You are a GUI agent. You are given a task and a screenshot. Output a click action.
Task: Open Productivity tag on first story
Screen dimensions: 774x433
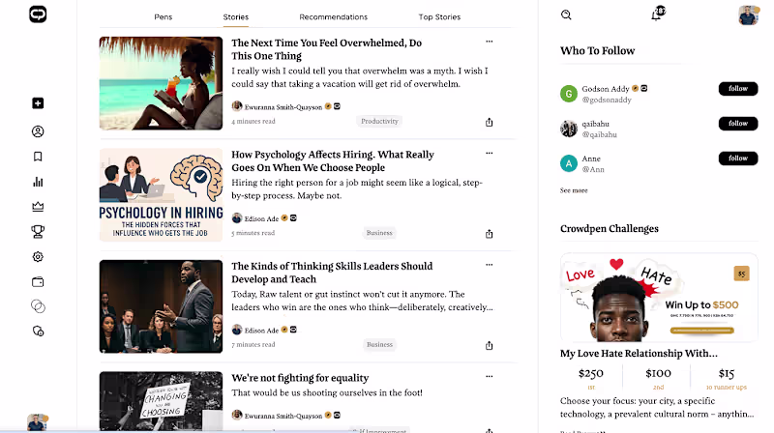point(379,122)
